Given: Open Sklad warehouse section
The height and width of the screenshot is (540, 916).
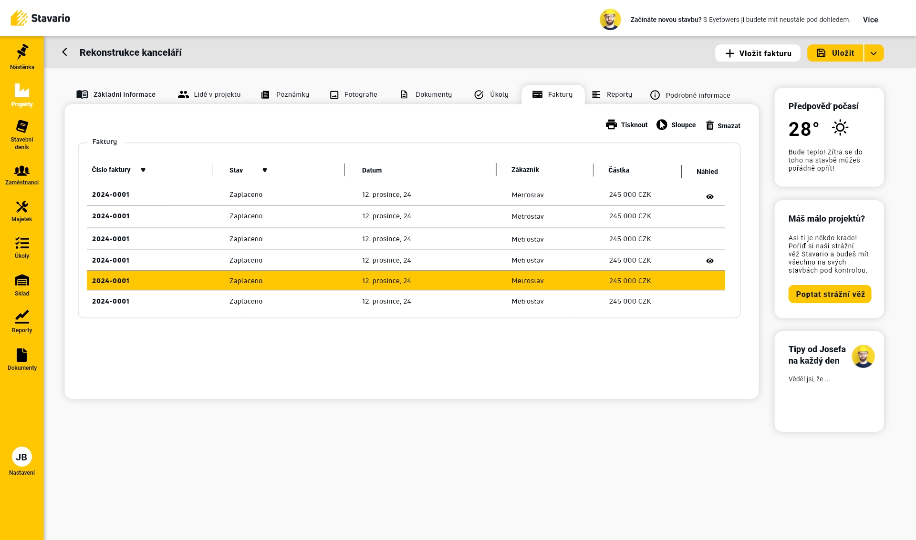Looking at the screenshot, I should click(x=22, y=285).
